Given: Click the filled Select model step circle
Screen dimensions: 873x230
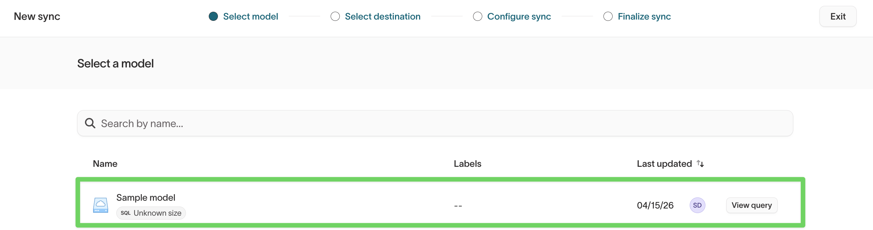Looking at the screenshot, I should 213,16.
